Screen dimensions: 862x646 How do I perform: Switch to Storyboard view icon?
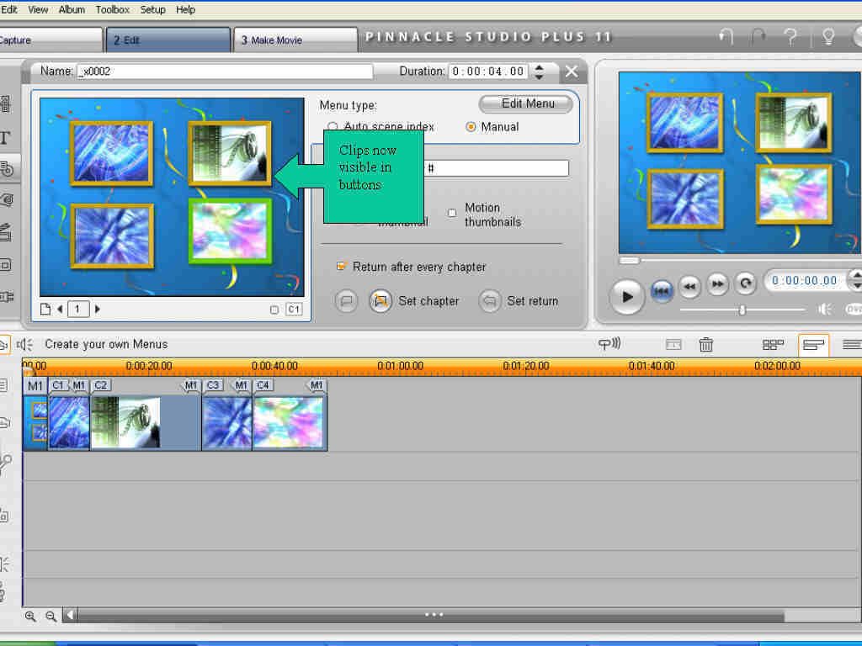773,344
